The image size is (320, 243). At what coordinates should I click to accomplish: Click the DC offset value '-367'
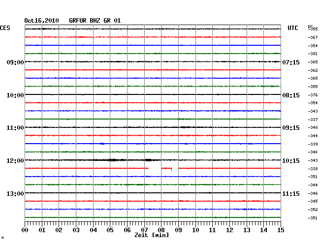[313, 37]
